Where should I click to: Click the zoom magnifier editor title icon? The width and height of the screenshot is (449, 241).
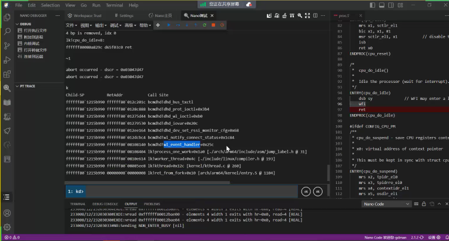point(300,16)
